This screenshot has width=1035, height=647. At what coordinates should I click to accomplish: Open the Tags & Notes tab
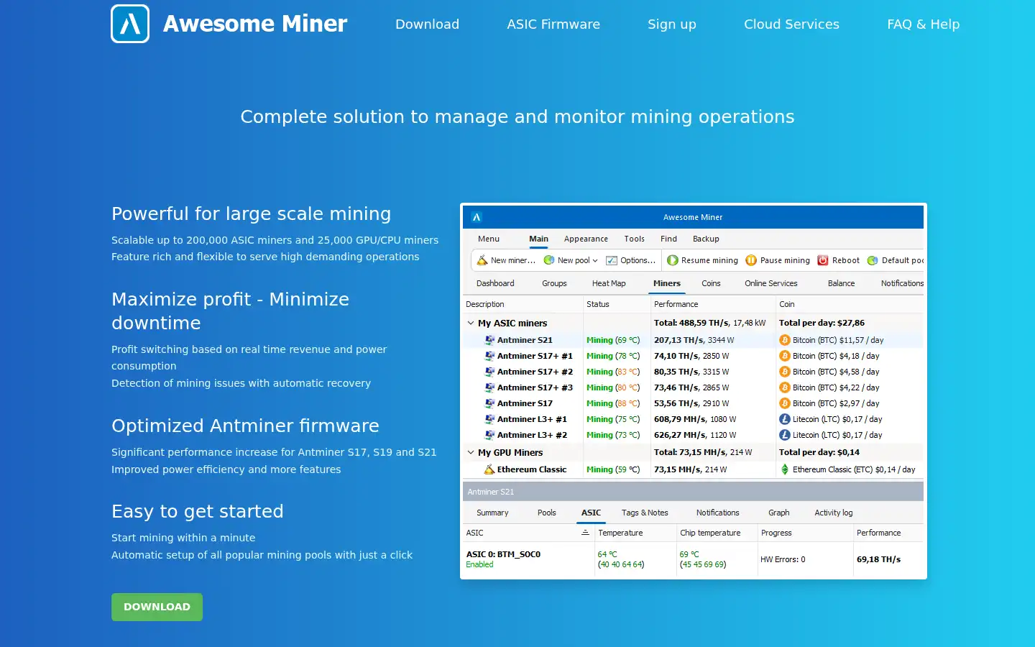click(x=645, y=513)
